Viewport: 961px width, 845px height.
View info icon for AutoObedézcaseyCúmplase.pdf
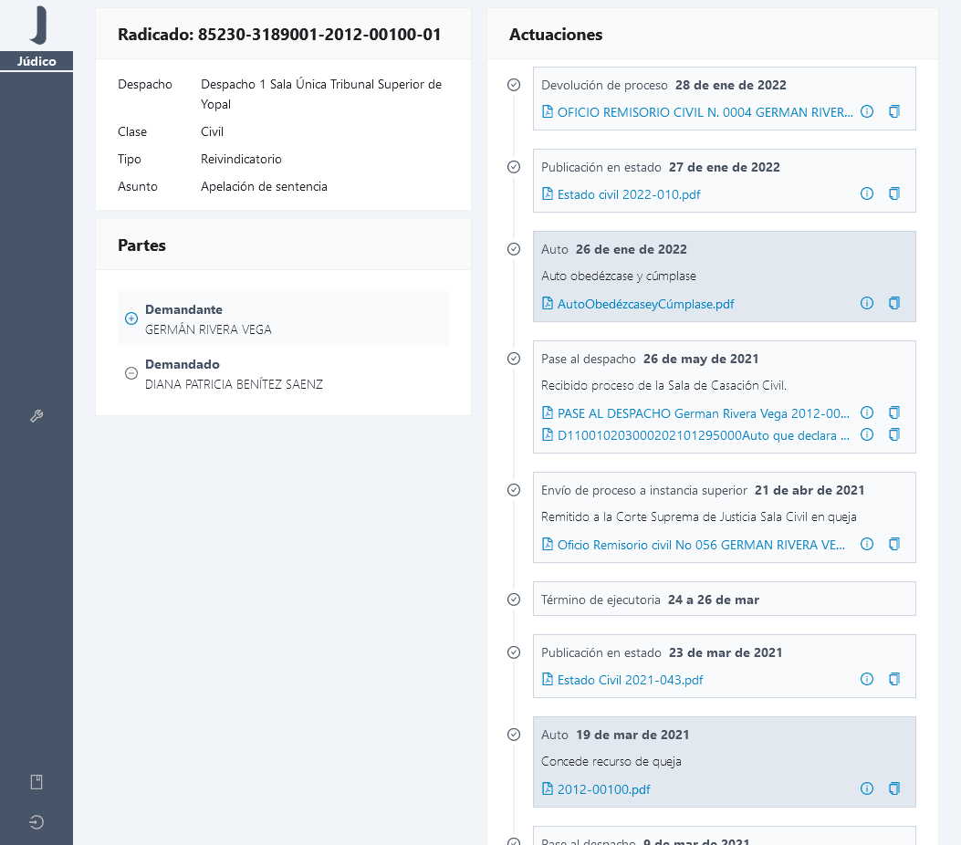(866, 303)
